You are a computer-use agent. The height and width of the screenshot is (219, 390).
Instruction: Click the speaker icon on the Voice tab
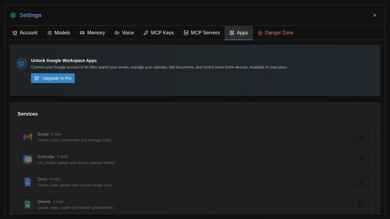tap(117, 33)
